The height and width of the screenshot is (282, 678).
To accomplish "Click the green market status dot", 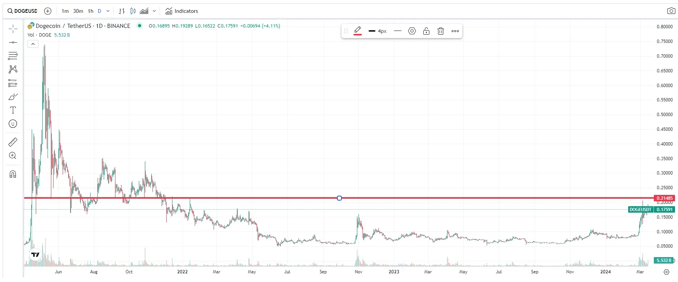I will tap(140, 26).
